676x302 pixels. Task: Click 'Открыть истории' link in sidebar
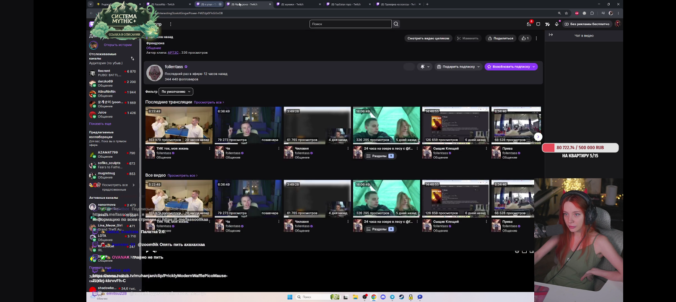pos(118,45)
